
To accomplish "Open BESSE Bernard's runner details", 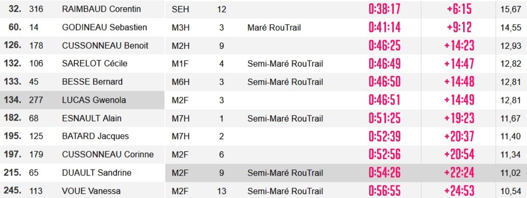I will click(92, 82).
